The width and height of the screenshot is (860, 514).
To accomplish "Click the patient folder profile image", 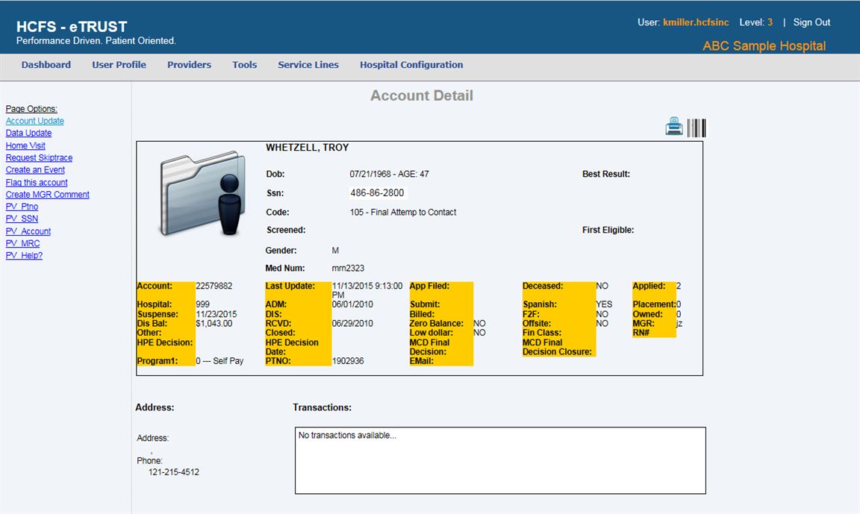I will click(203, 194).
